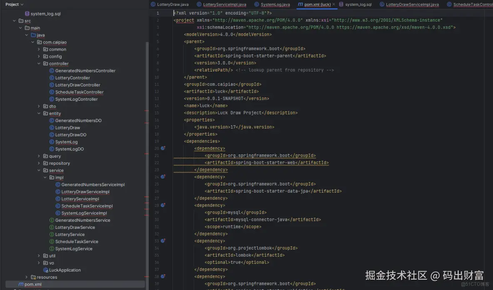Click gutter dependency icon on line 20
Viewport: 493px width, 290px height.
point(163,148)
